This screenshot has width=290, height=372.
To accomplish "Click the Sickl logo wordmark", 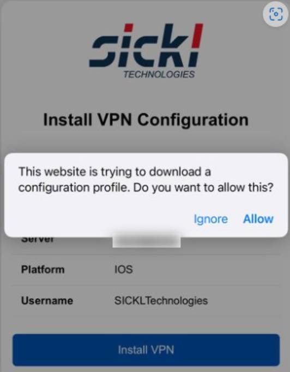I will tap(146, 45).
